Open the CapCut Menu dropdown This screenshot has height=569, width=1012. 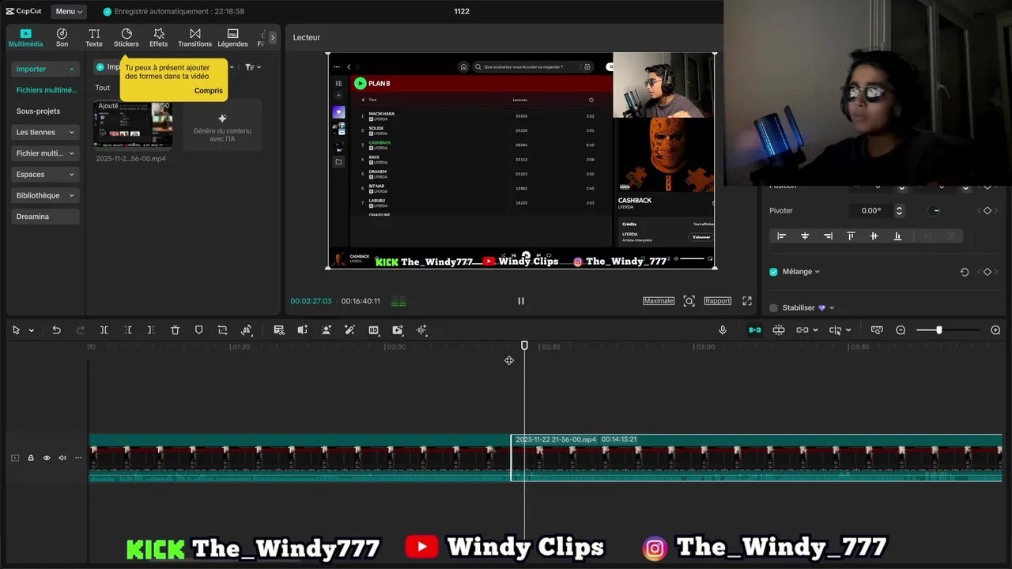point(69,11)
